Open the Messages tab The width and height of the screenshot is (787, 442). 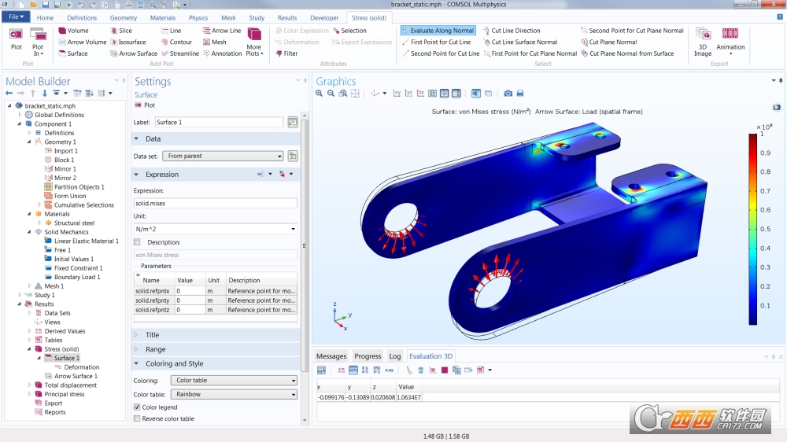point(331,356)
